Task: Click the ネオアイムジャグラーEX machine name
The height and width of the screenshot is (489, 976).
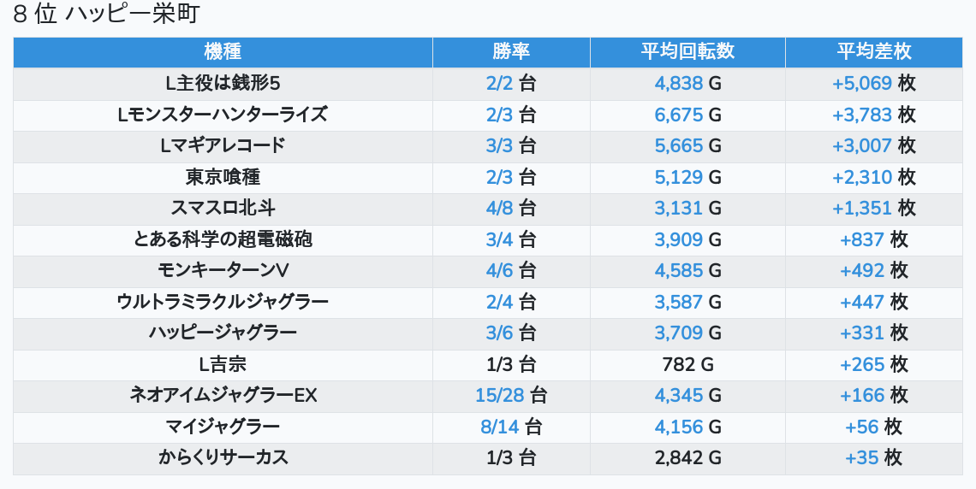Action: coord(223,395)
